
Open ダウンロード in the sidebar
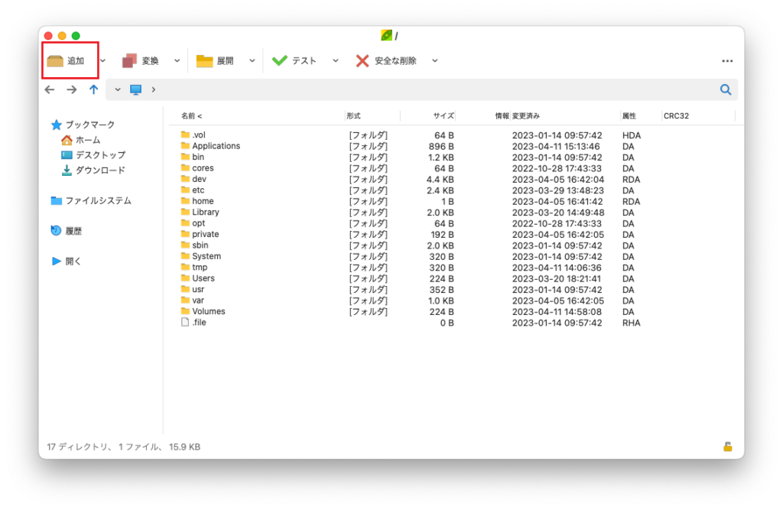coord(93,171)
